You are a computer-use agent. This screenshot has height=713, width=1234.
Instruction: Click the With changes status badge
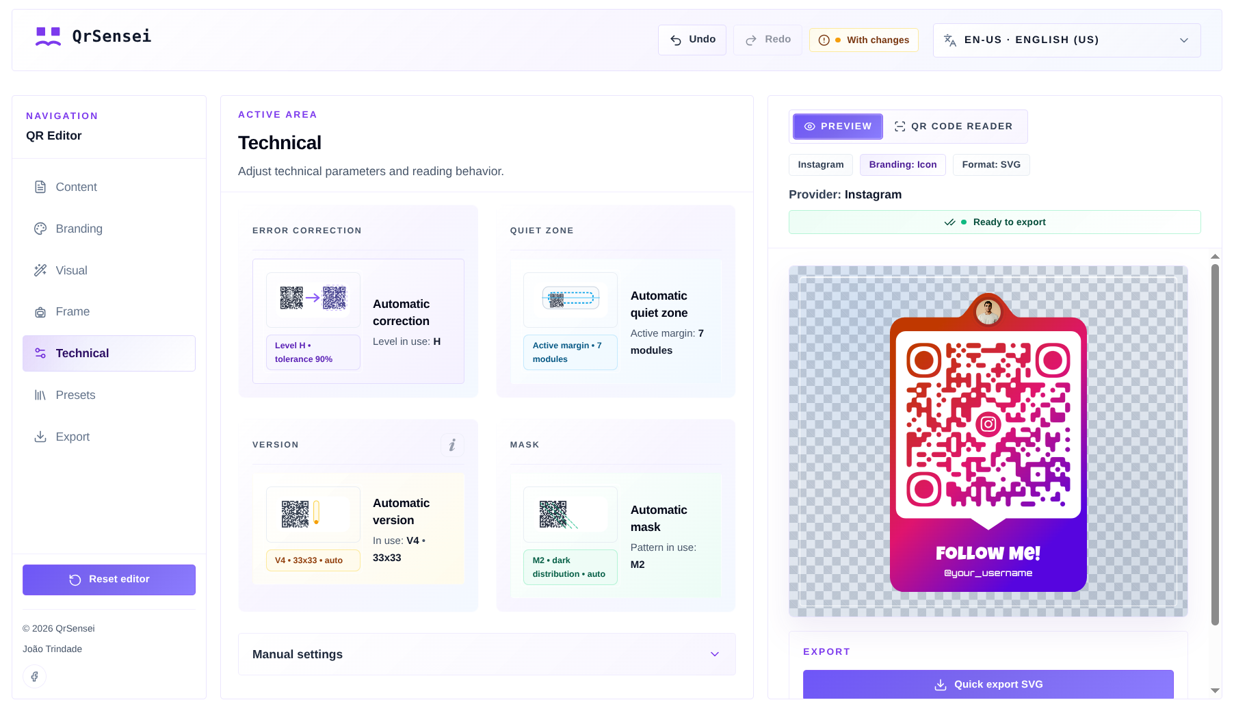864,40
